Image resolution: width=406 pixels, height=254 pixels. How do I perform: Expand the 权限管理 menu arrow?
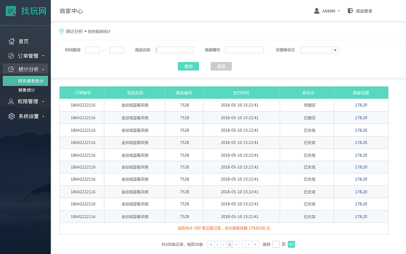point(43,102)
